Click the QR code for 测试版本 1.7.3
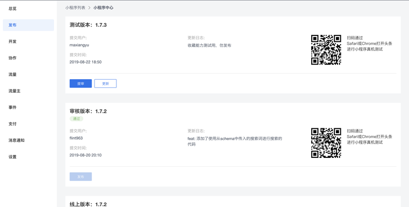409x207 pixels. point(326,50)
